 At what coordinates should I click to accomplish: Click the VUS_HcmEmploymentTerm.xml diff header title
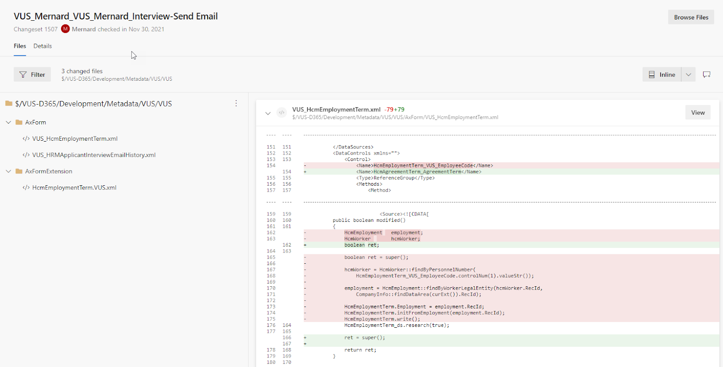coord(336,110)
